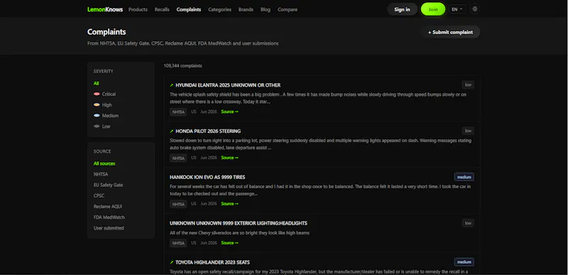Click the green Join button

click(x=433, y=9)
